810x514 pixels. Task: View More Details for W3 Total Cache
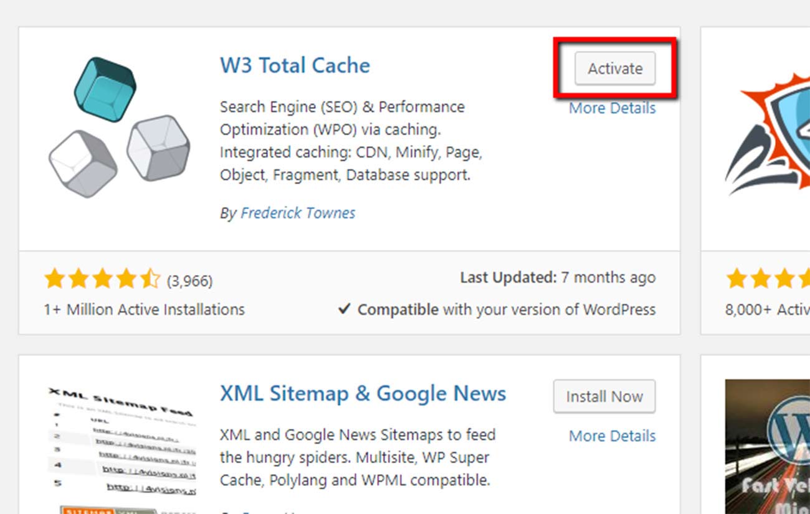(612, 108)
